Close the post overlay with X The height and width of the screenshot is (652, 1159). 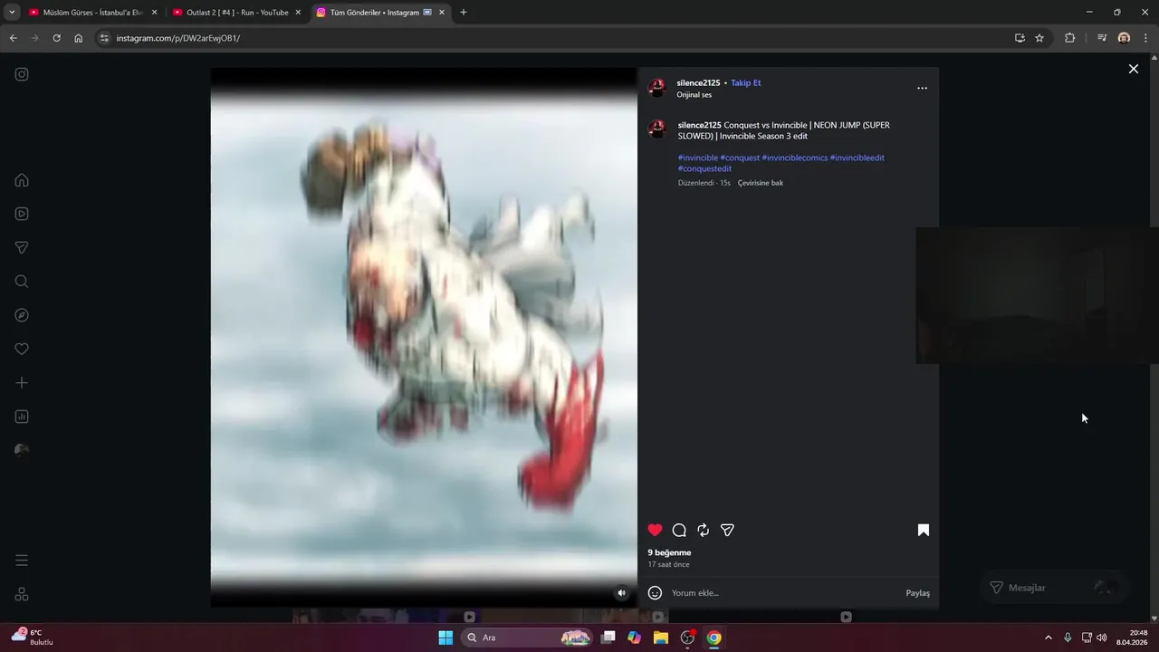tap(1133, 69)
